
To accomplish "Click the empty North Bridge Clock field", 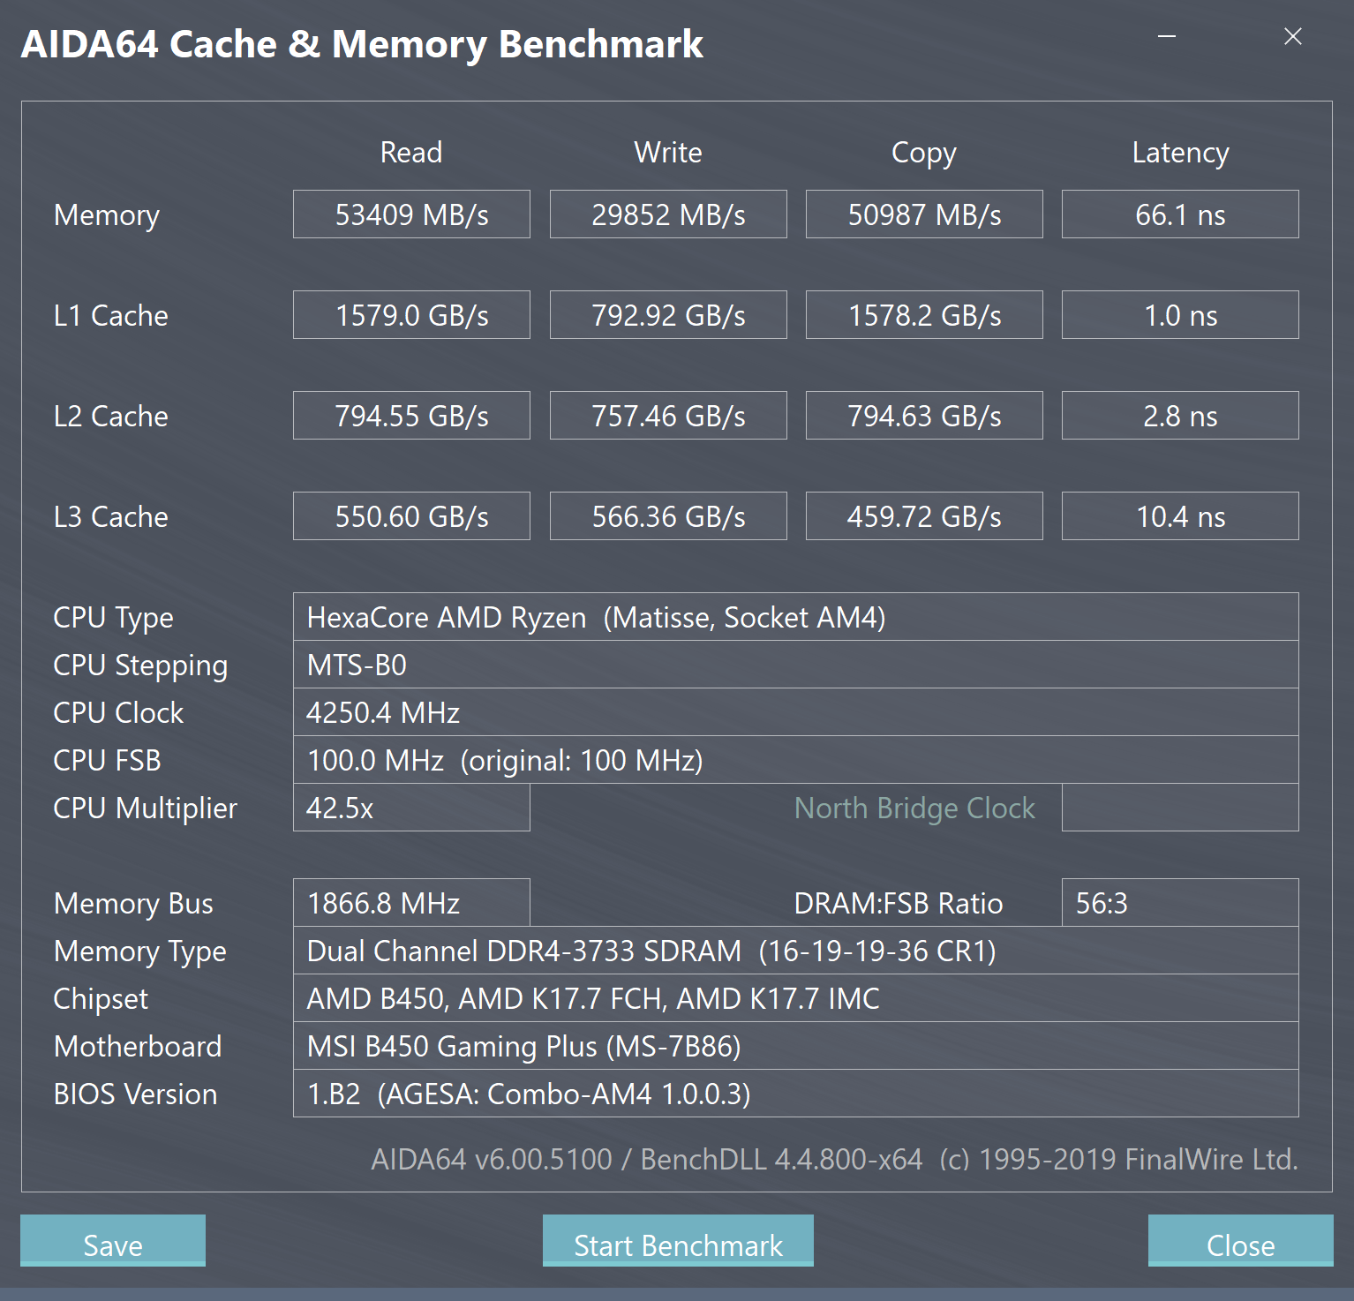I will [x=1180, y=808].
